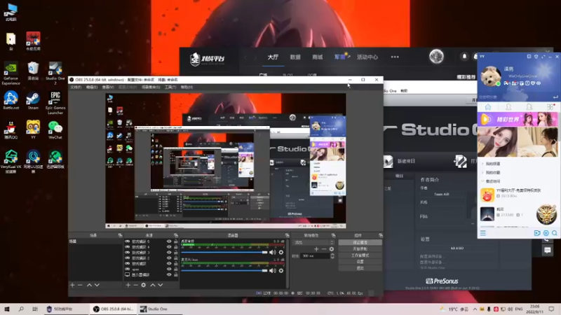Select the Studio One 2 desktop shortcut
This screenshot has height=315, width=561.
click(x=55, y=74)
